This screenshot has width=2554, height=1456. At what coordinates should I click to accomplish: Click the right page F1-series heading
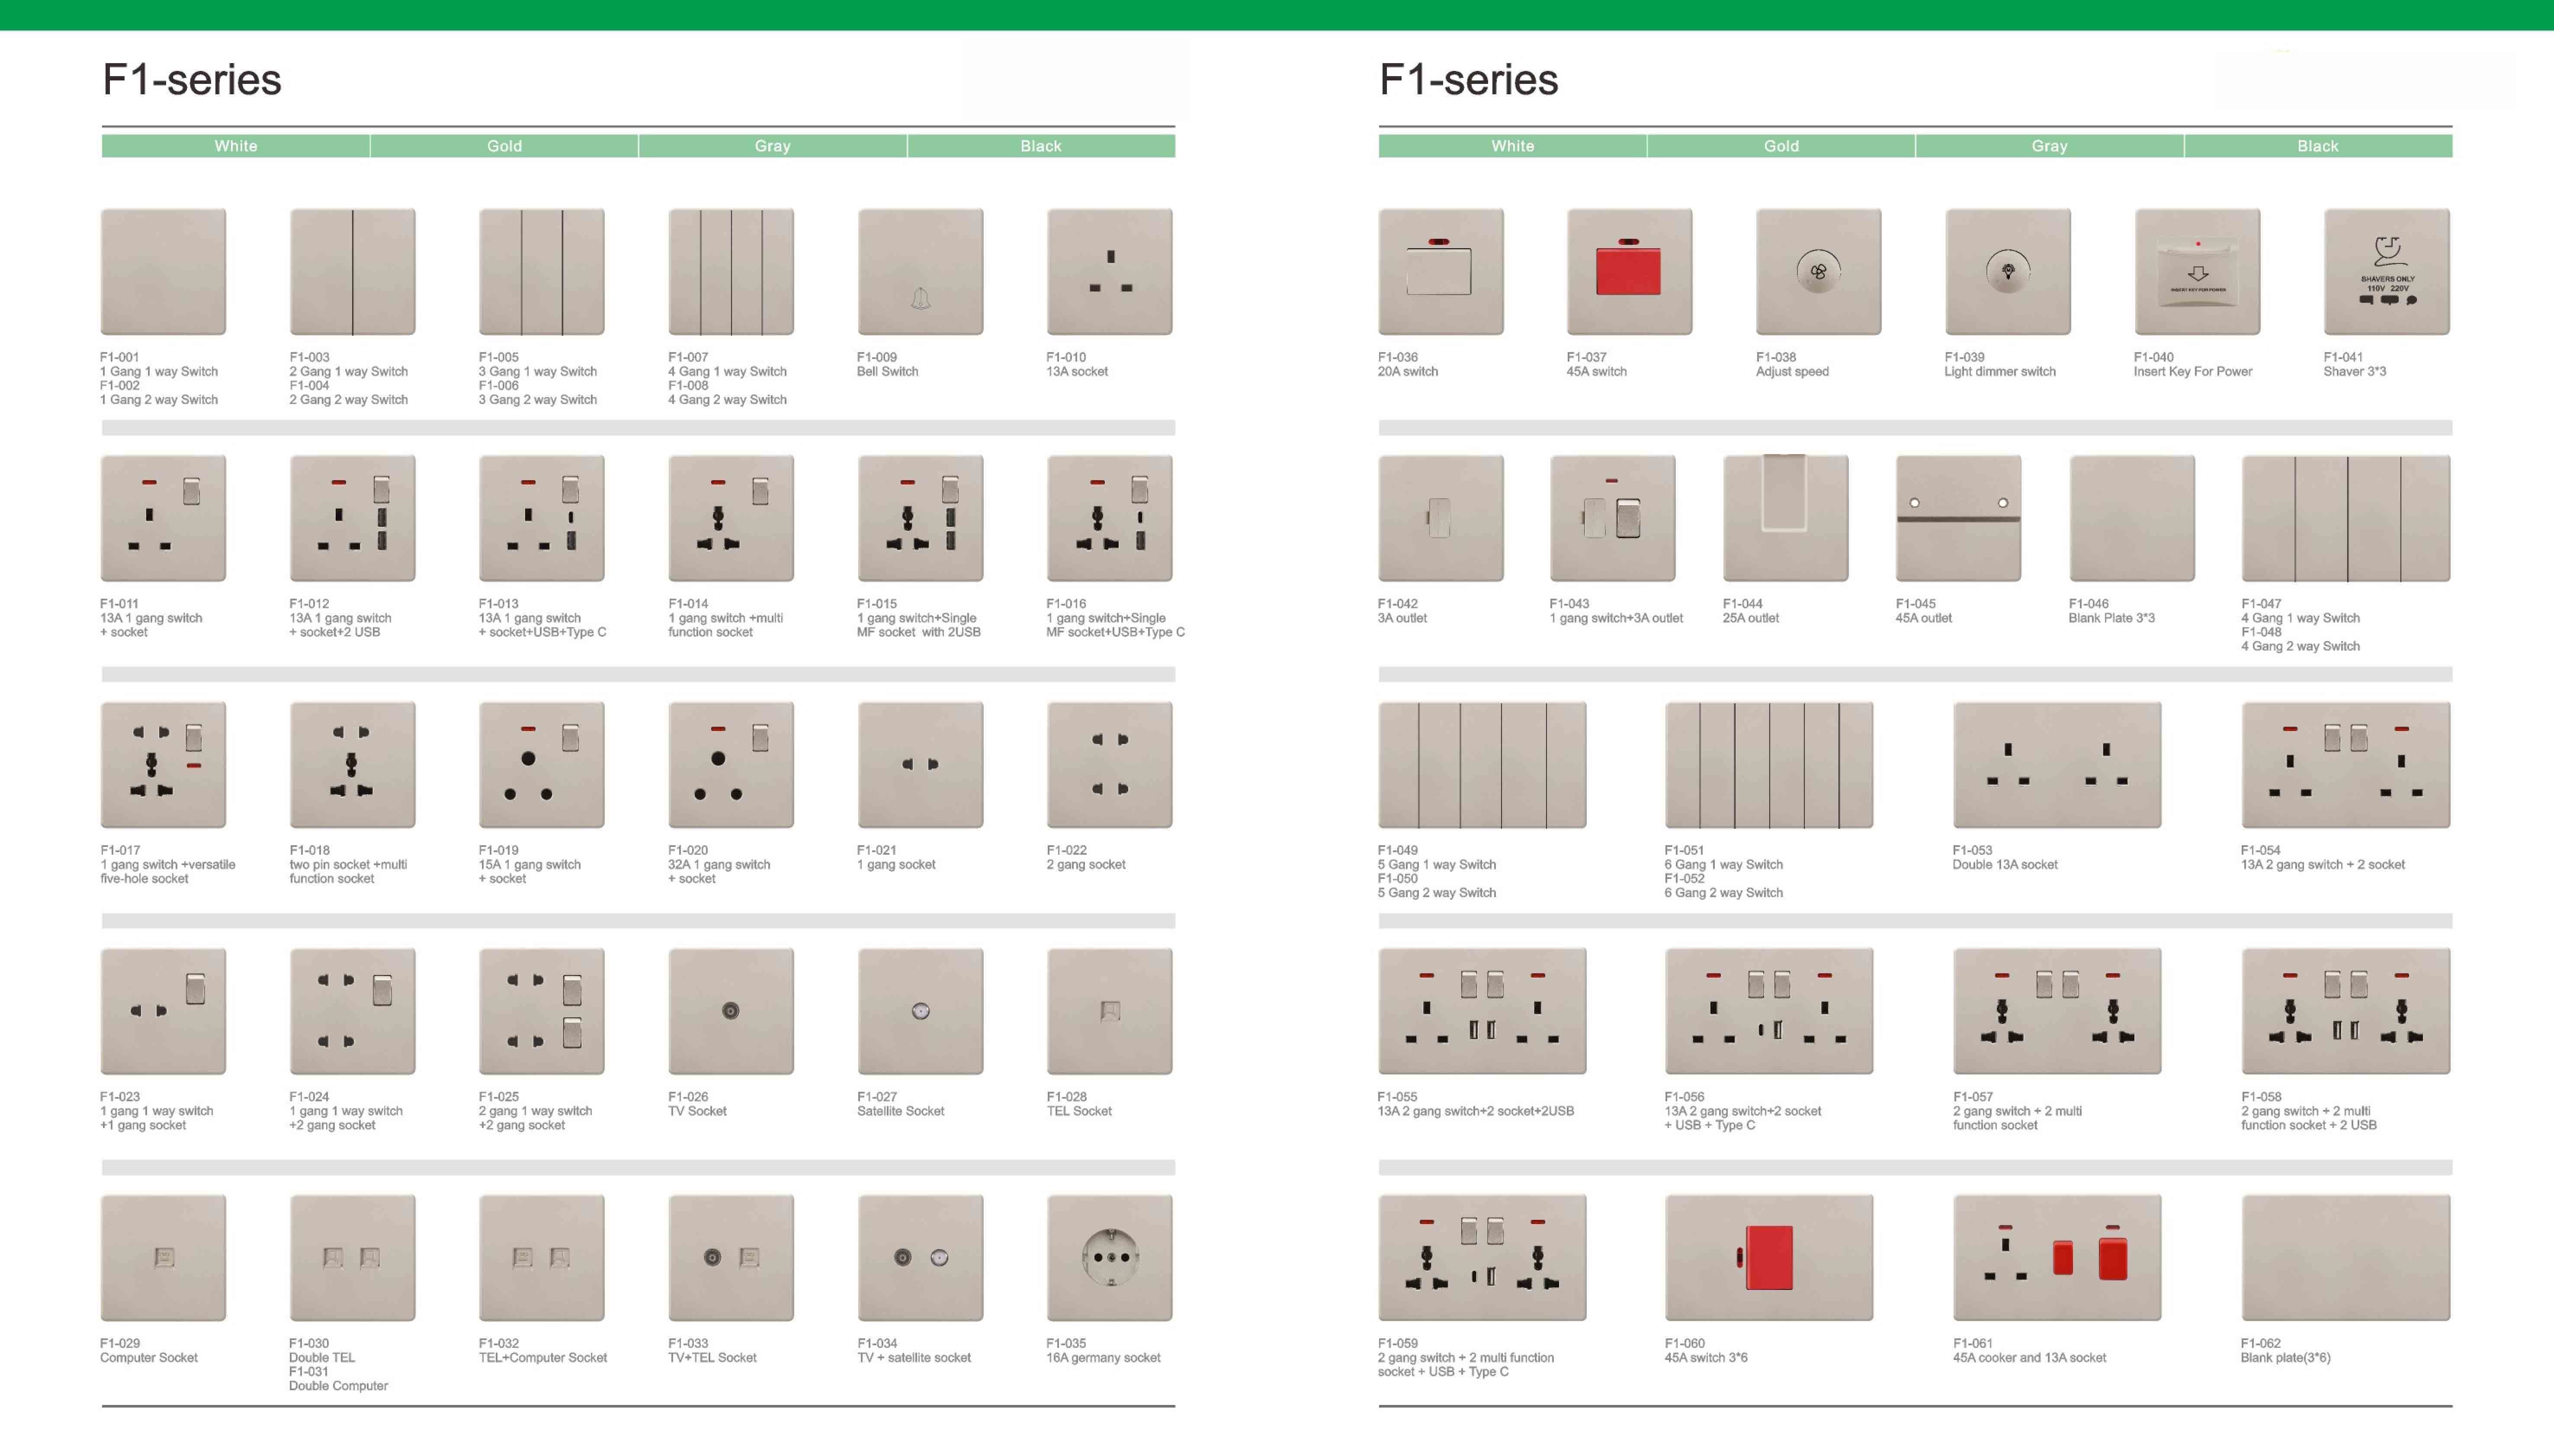[x=1469, y=80]
